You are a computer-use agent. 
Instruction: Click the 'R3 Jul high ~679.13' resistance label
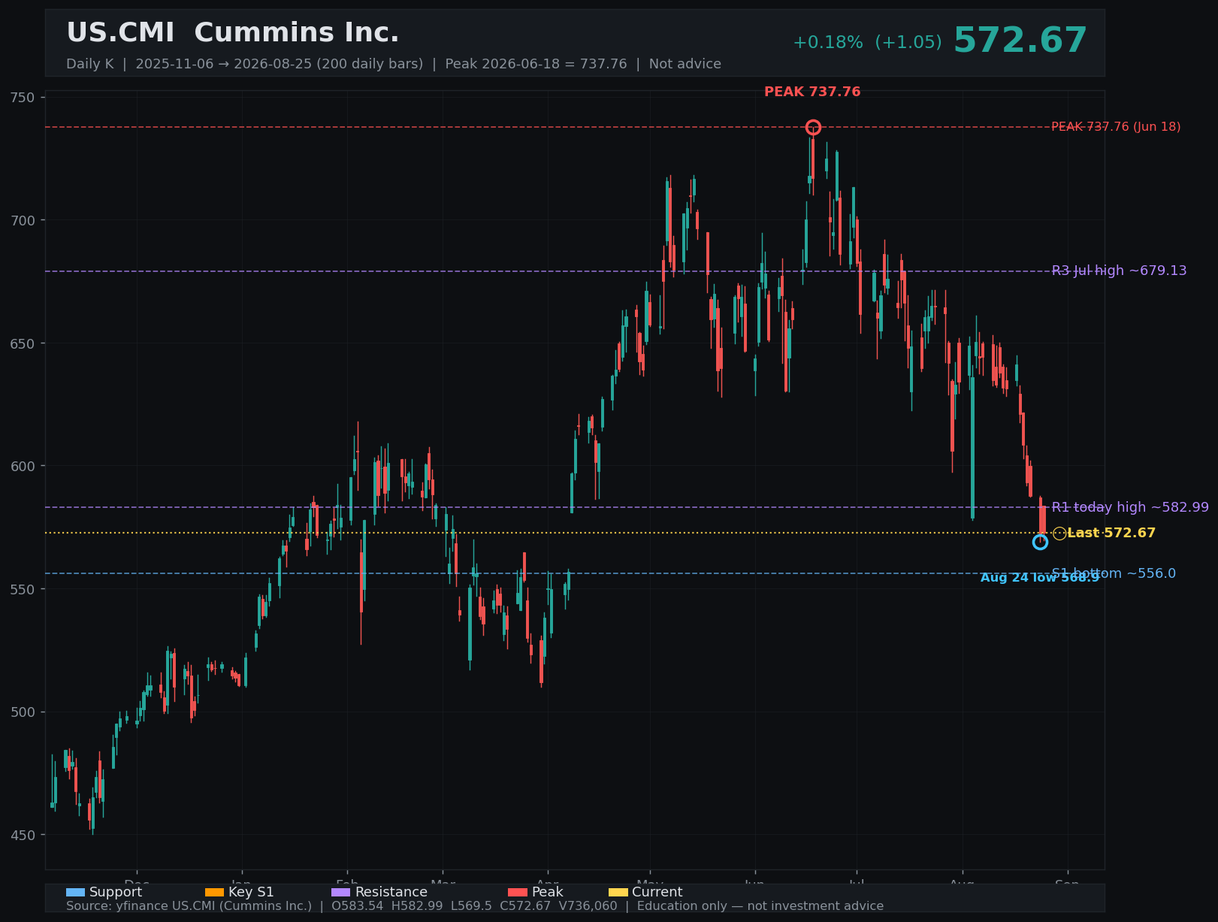pyautogui.click(x=1120, y=271)
